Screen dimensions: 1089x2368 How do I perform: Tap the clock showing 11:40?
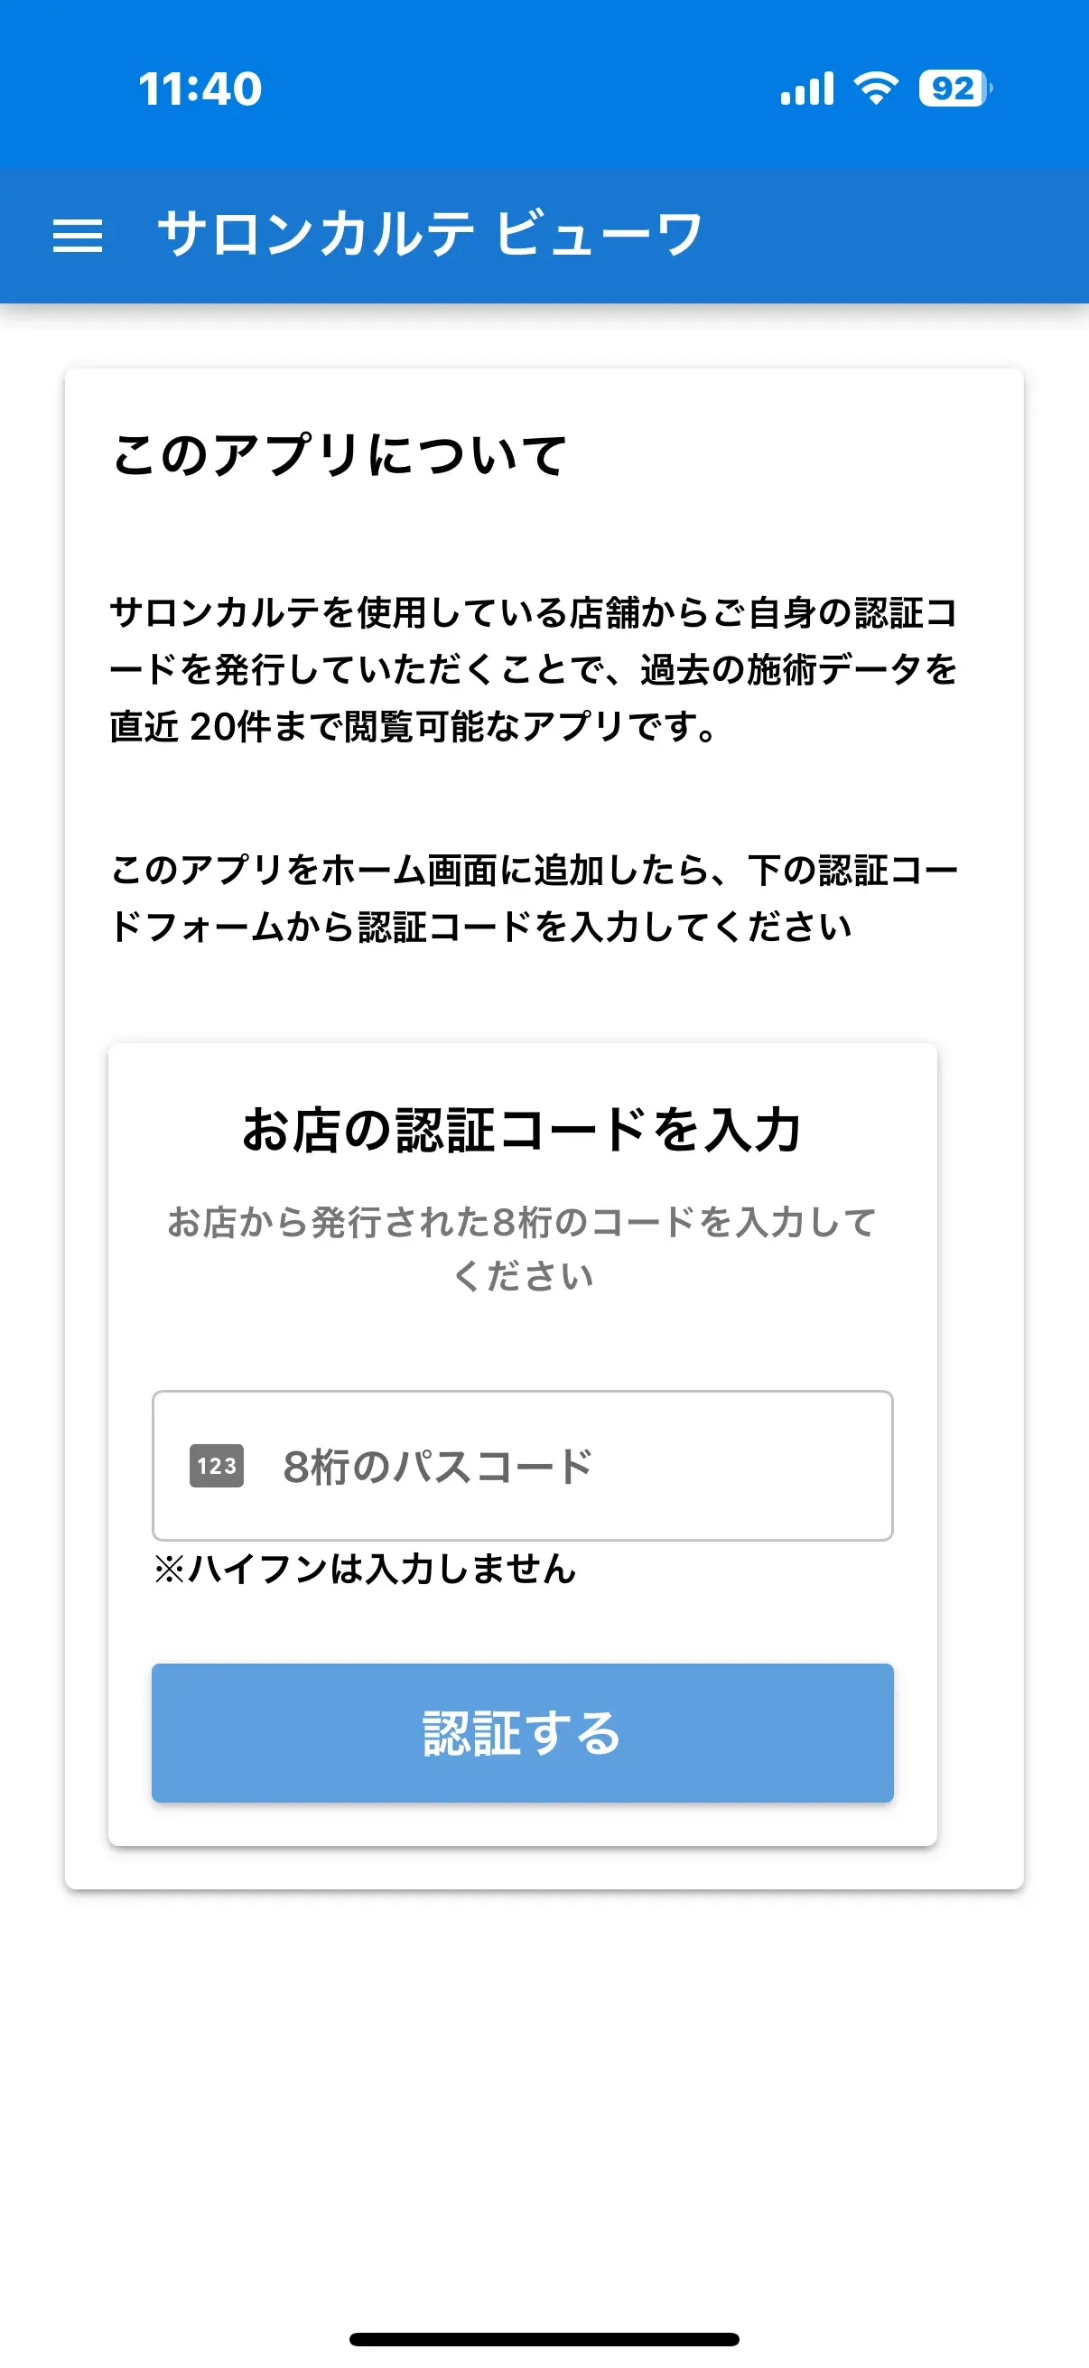click(x=198, y=89)
